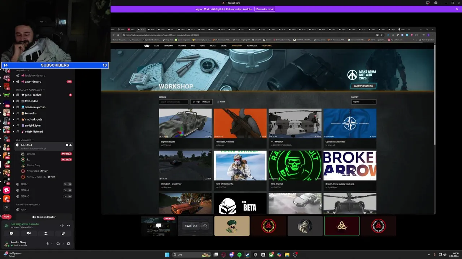Click the YENİ unread badge
Screen dimensions: 462x259
click(6, 217)
